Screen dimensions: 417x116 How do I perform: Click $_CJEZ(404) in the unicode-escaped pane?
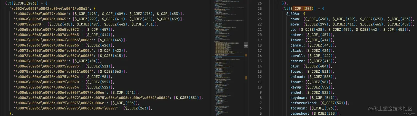tap(86, 61)
